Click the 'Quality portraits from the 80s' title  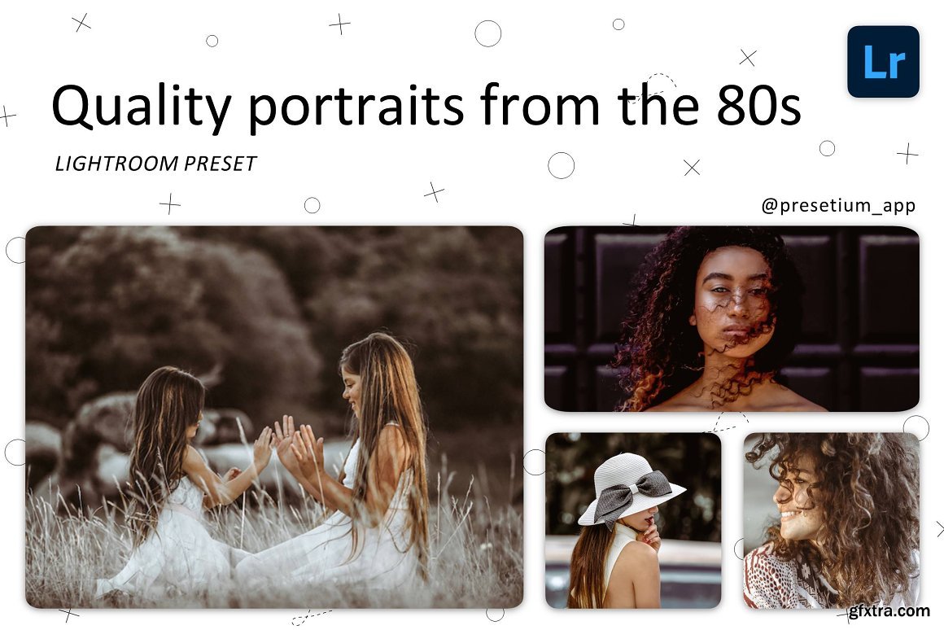tap(426, 106)
